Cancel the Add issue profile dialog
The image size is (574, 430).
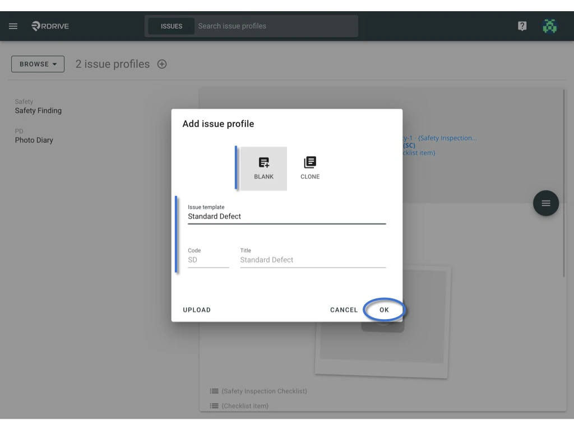pyautogui.click(x=344, y=310)
